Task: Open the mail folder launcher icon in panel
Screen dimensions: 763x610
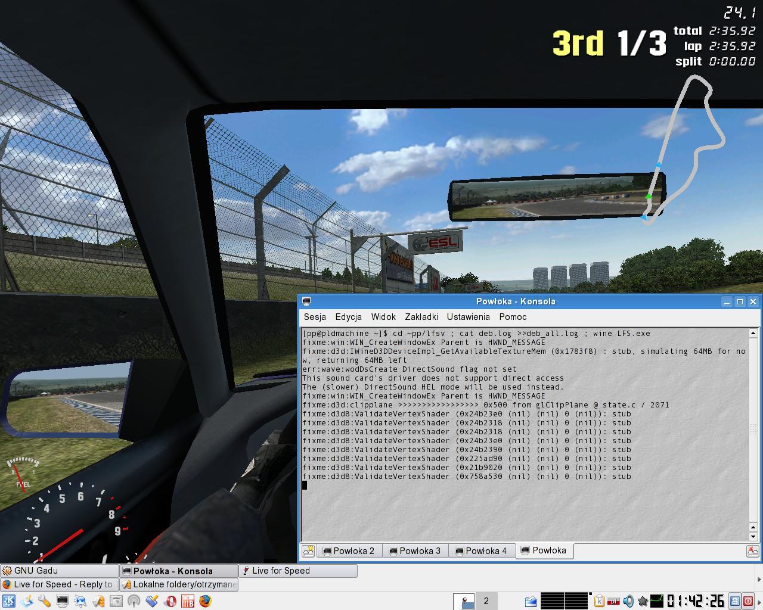Action: coord(98,601)
